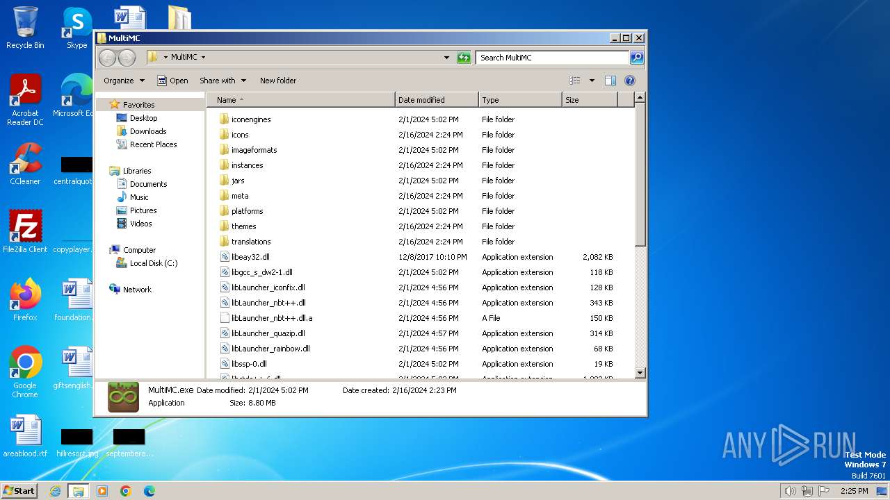890x500 pixels.
Task: Open Downloads in navigation pane
Action: [x=148, y=131]
